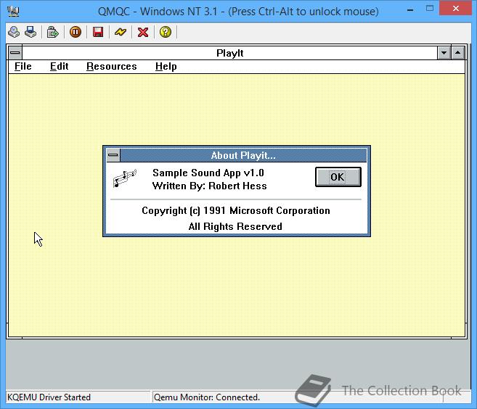Viewport: 477px width, 409px height.
Task: Click the About Playit... dialog title bar
Action: [x=243, y=155]
